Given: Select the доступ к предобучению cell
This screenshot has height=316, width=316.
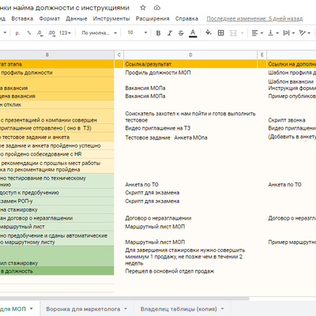Looking at the screenshot, I should tap(57, 193).
